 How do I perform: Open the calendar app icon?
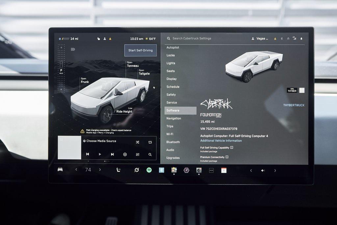pos(224,170)
